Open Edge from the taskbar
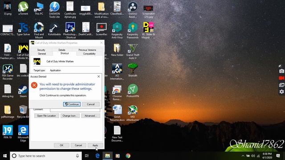 pyautogui.click(x=98, y=156)
